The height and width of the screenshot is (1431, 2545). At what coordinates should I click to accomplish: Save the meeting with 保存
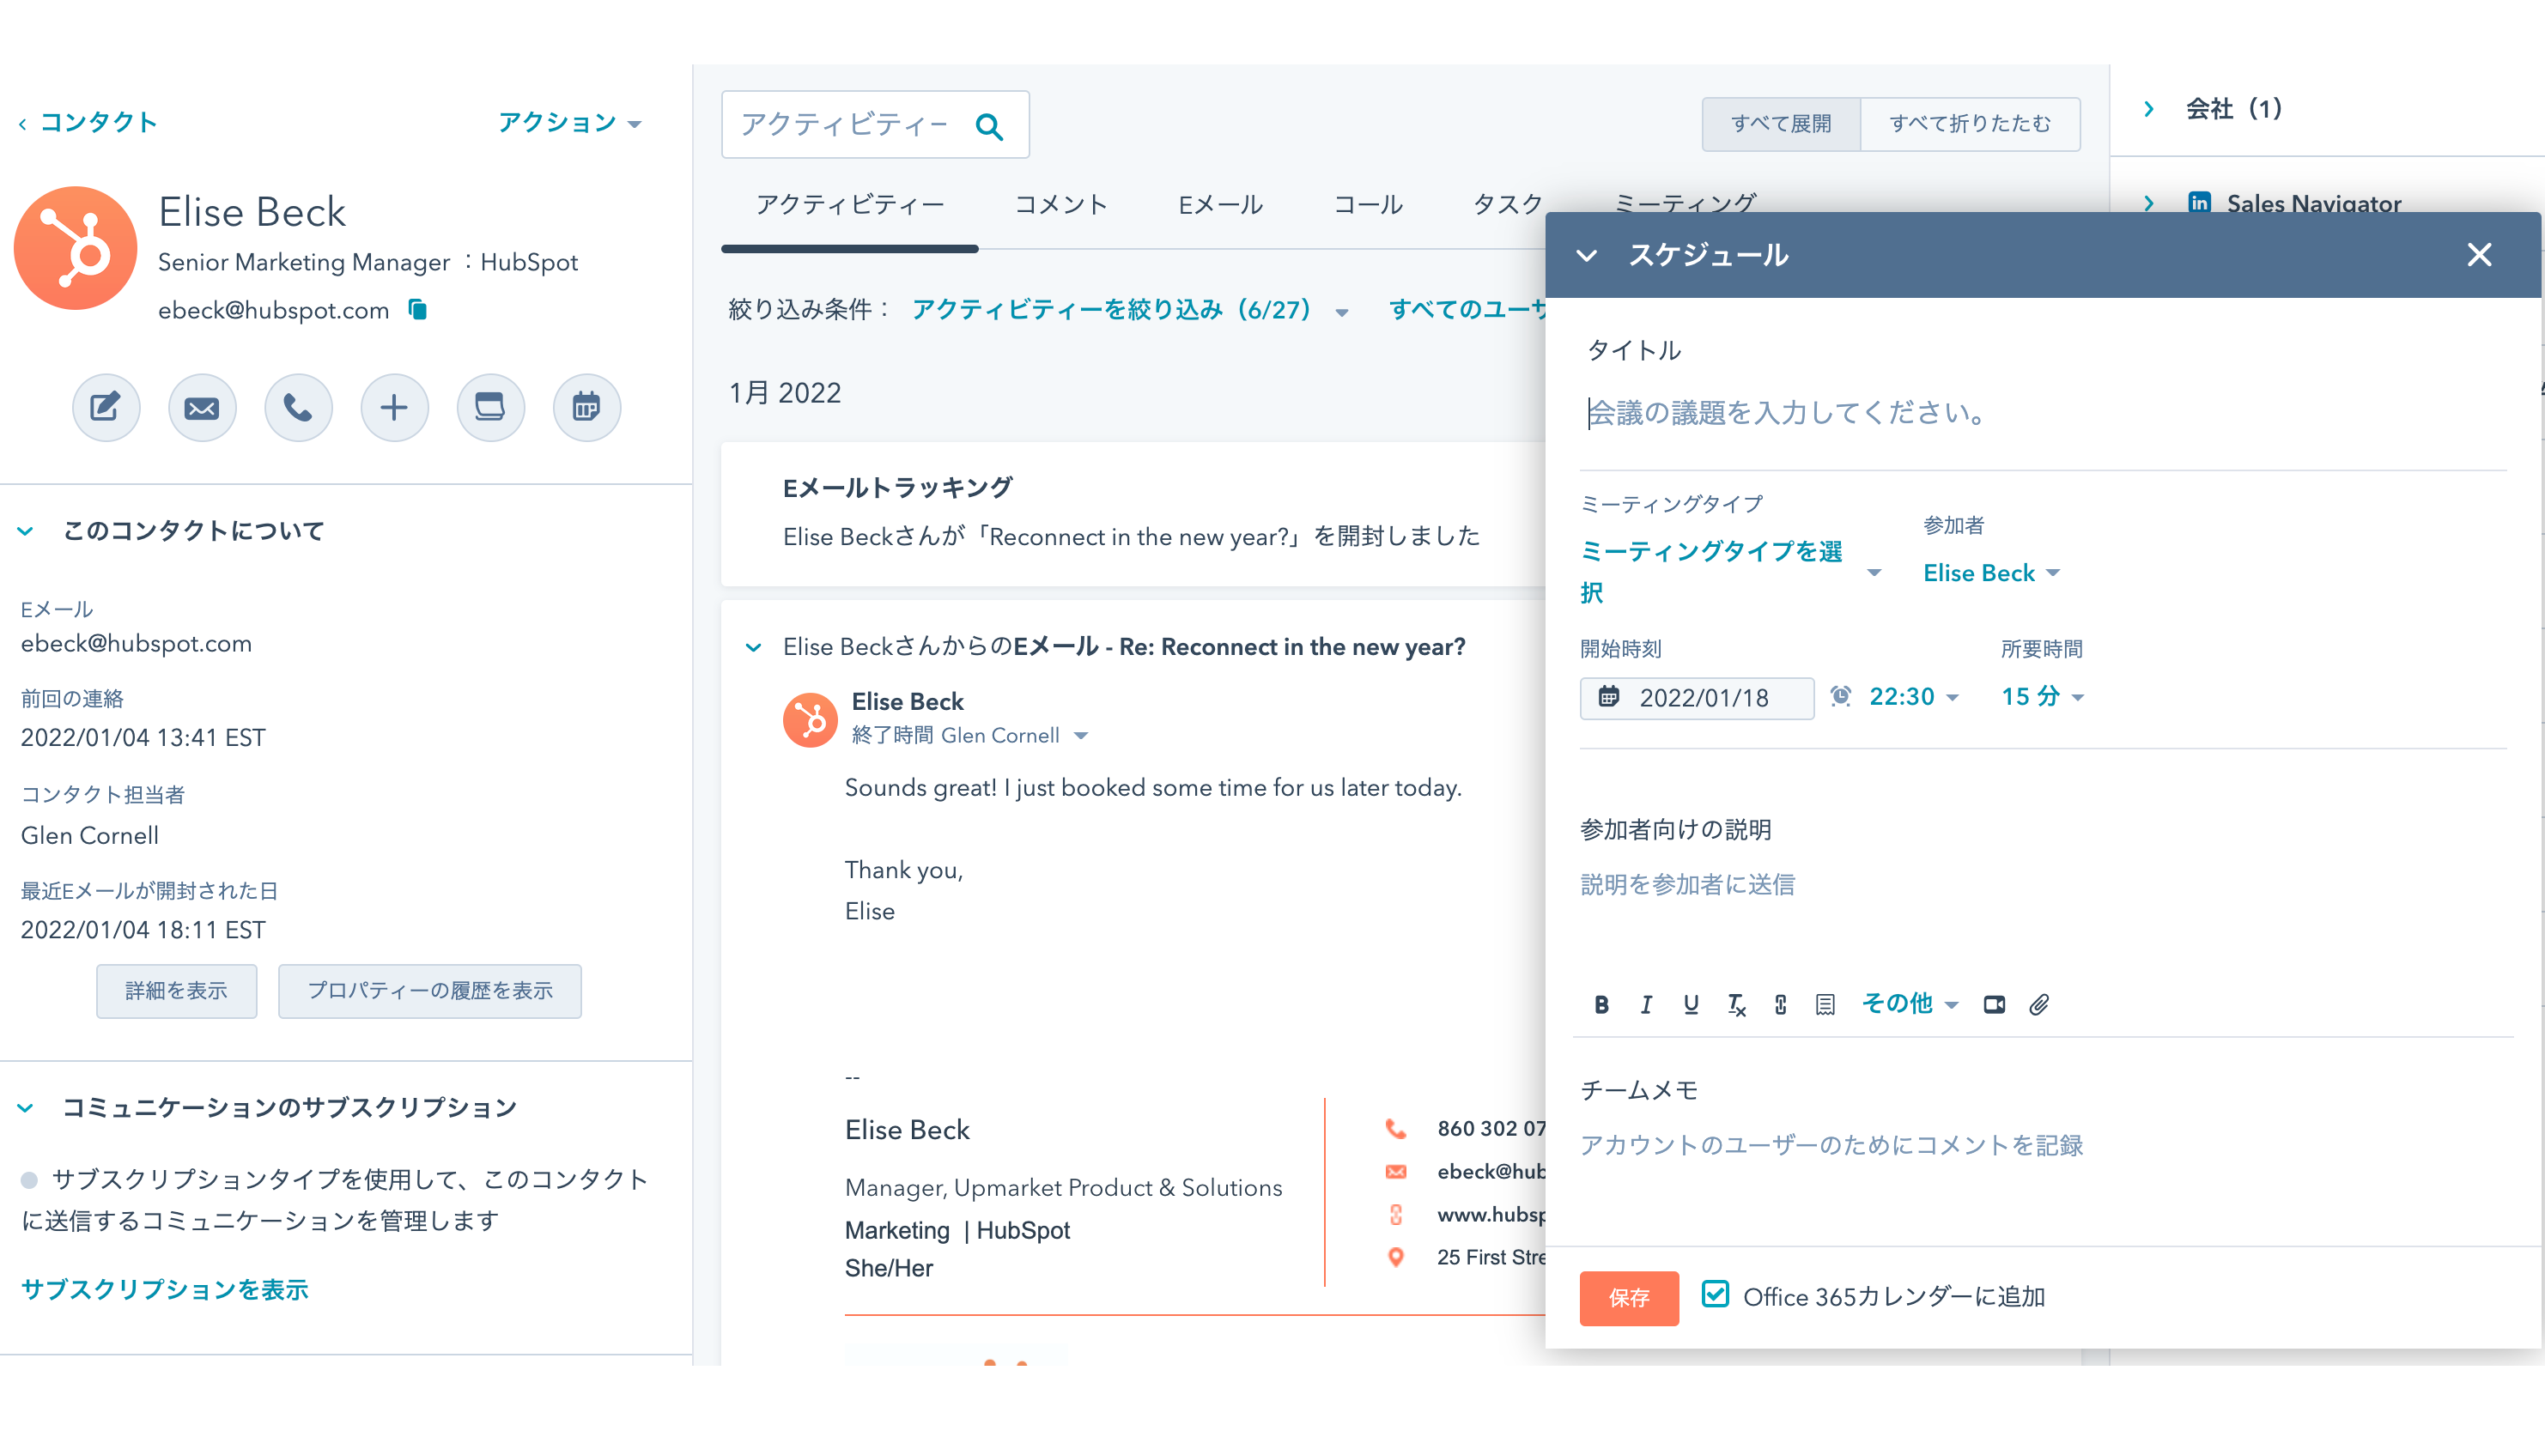point(1628,1298)
